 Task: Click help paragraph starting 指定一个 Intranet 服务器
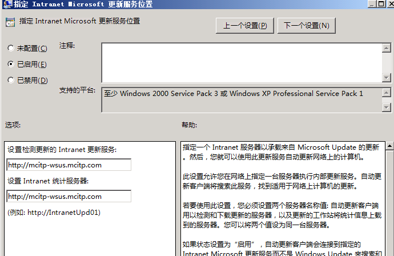click(x=281, y=152)
